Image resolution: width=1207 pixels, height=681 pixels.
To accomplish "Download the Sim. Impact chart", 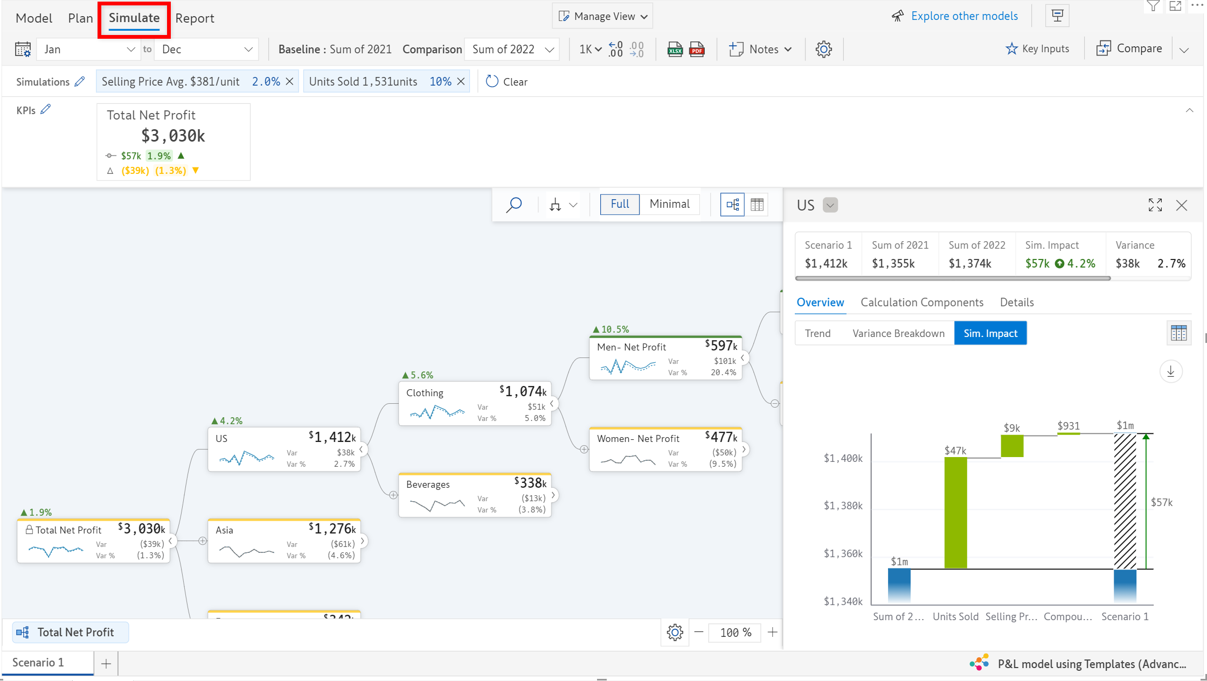I will click(1170, 371).
